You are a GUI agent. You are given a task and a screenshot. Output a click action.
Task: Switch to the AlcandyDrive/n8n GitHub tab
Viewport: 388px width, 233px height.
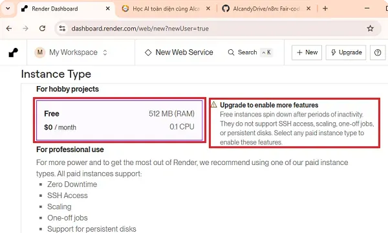266,9
